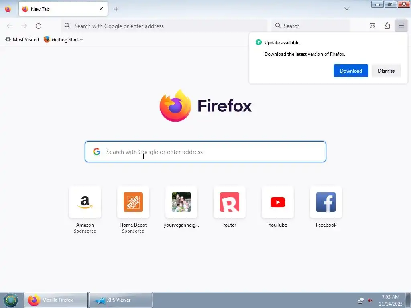This screenshot has height=308, width=411.
Task: Go forward one page arrow
Action: [24, 26]
